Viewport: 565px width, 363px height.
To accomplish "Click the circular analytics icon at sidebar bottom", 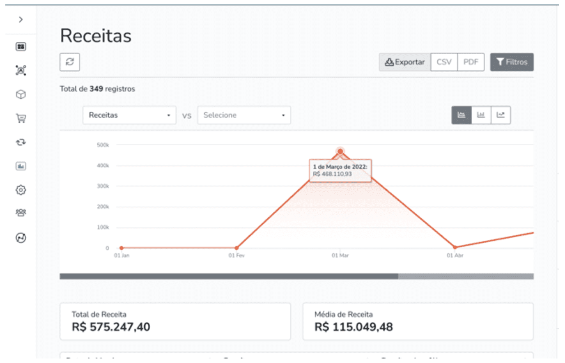I will coord(21,238).
